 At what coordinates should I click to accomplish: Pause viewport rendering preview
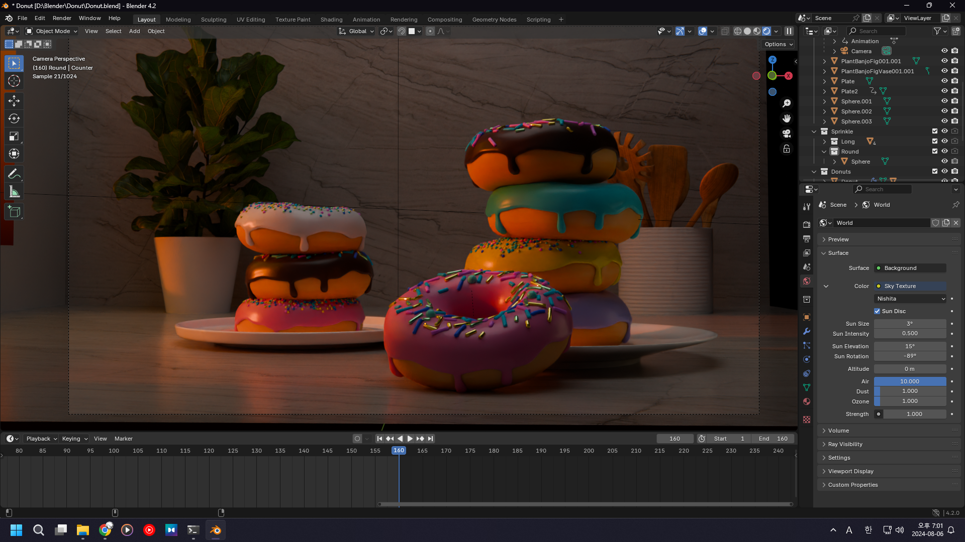click(x=789, y=31)
